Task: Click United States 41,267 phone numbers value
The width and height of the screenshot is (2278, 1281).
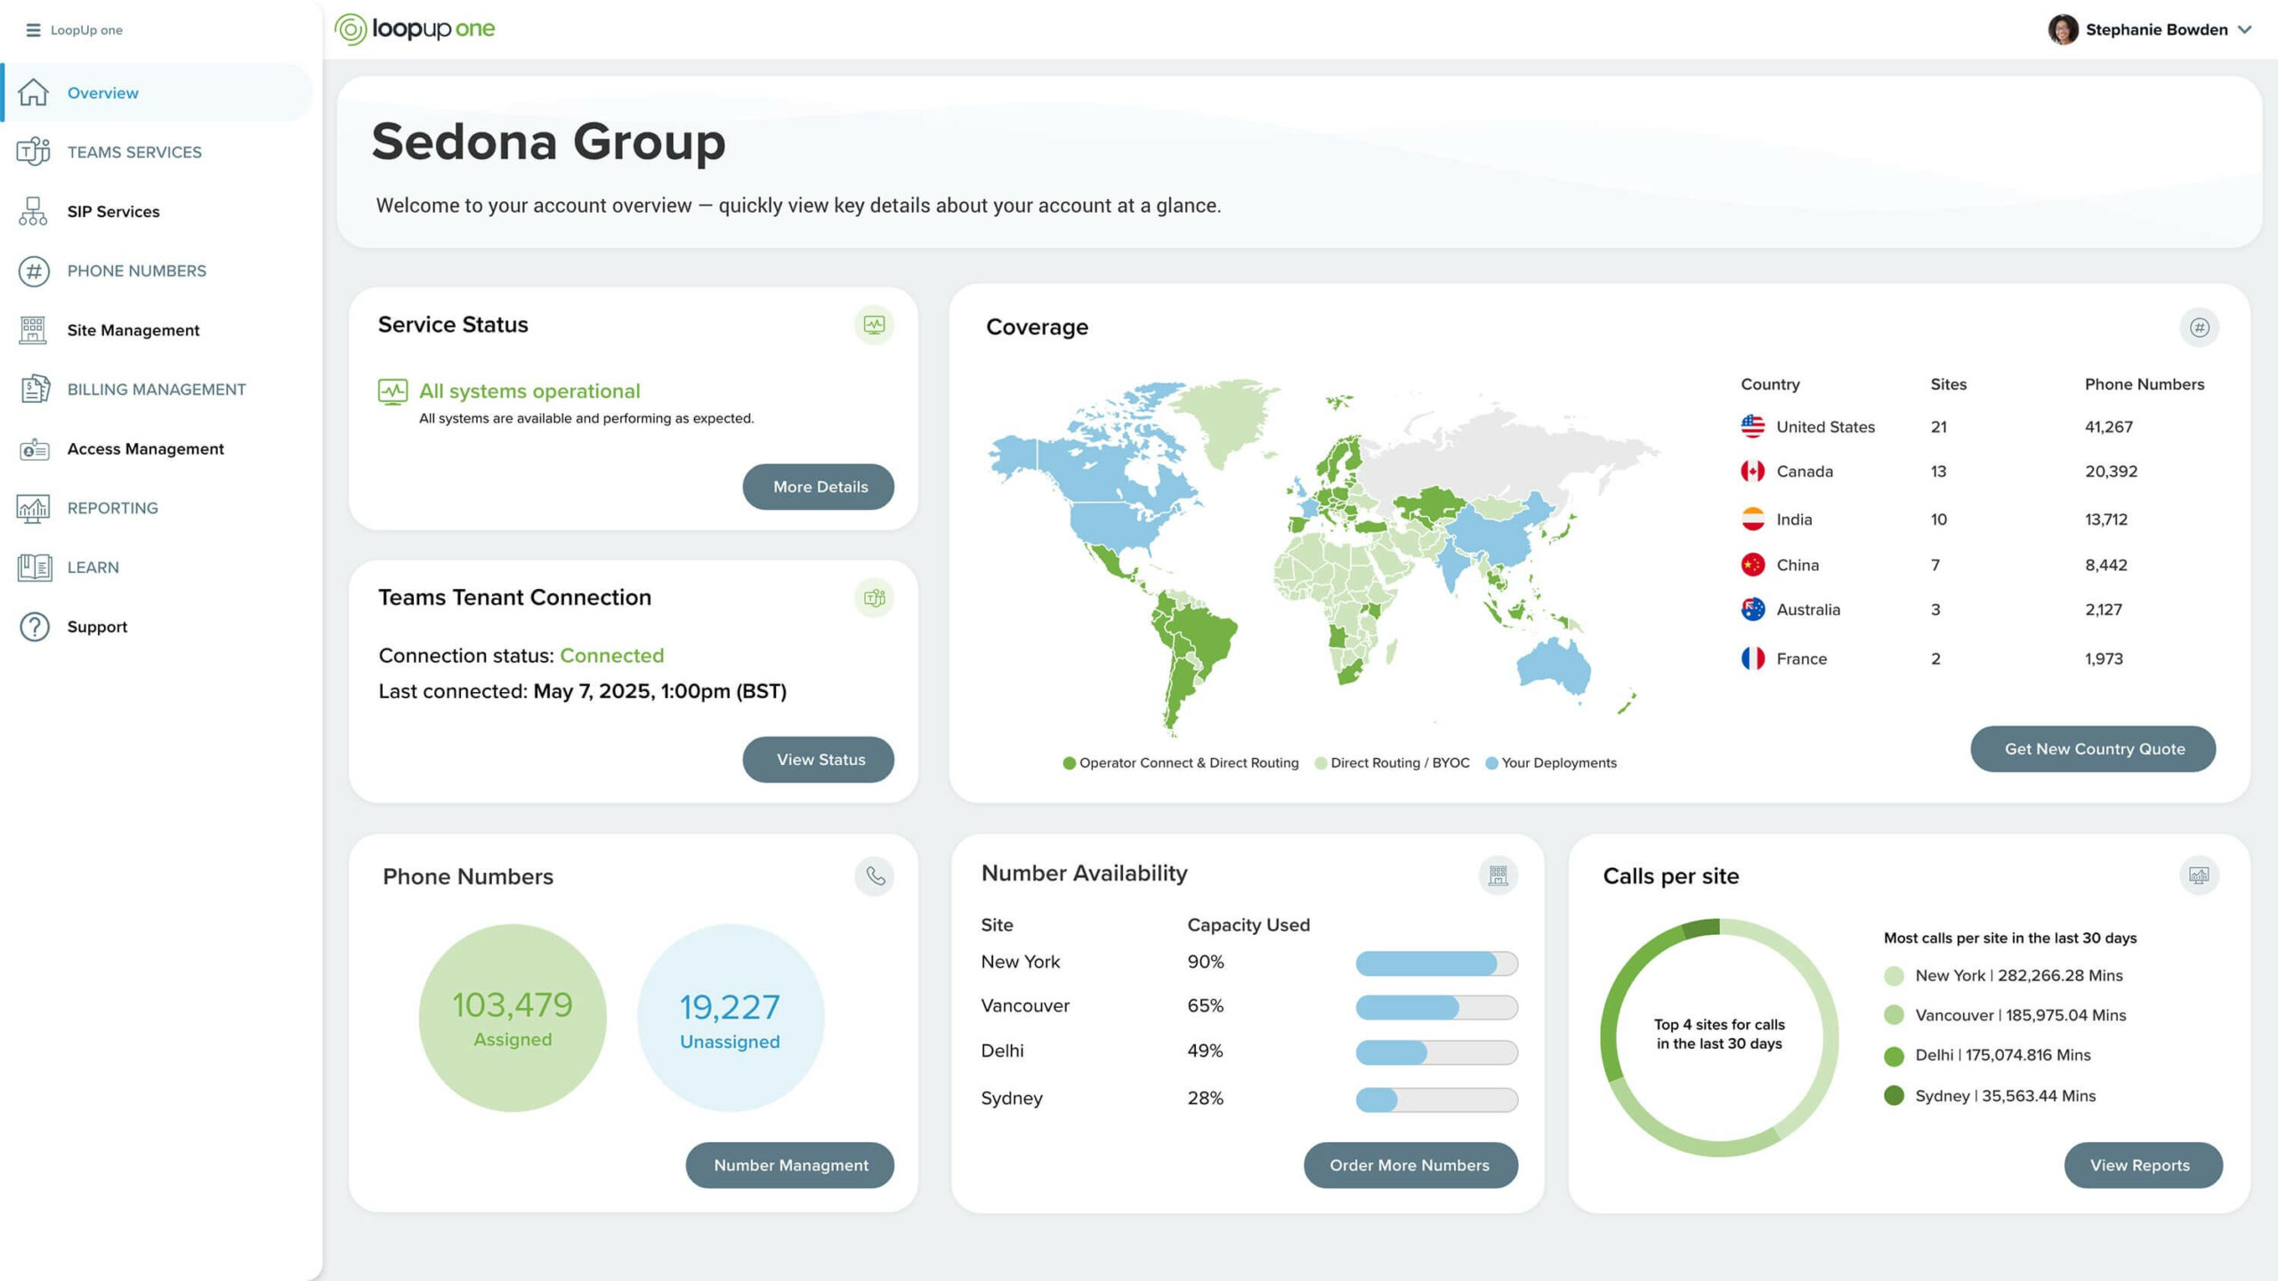Action: tap(2109, 427)
